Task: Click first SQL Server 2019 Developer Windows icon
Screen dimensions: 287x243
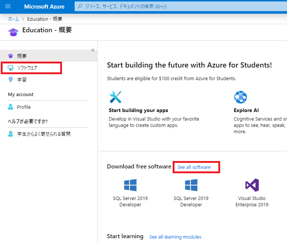Action: click(130, 185)
